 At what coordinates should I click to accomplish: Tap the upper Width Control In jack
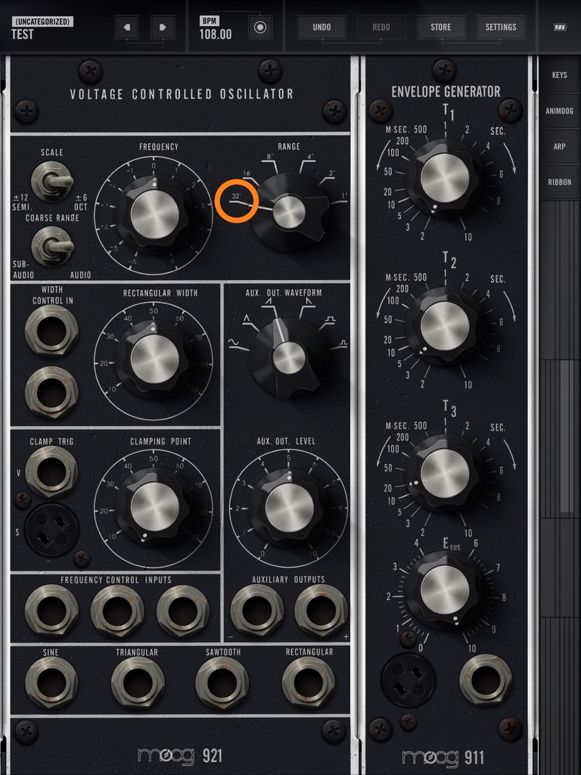pyautogui.click(x=51, y=331)
